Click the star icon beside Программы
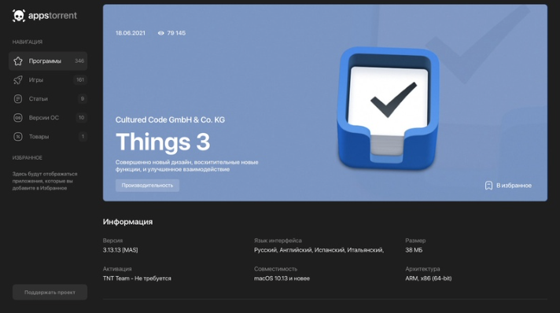This screenshot has height=313, width=560. click(18, 61)
